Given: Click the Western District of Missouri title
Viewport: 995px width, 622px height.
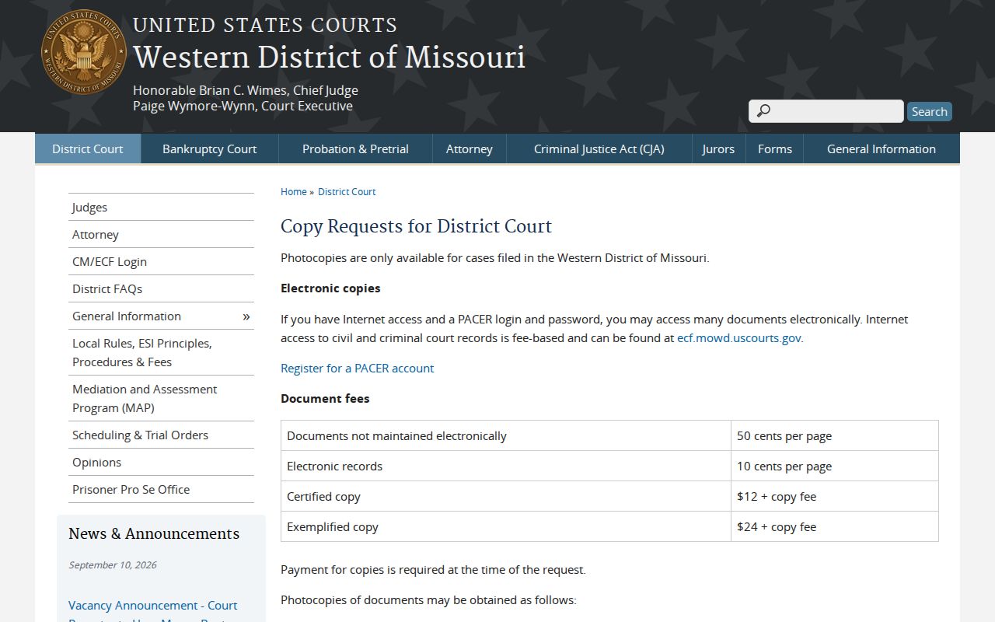Looking at the screenshot, I should coord(329,57).
